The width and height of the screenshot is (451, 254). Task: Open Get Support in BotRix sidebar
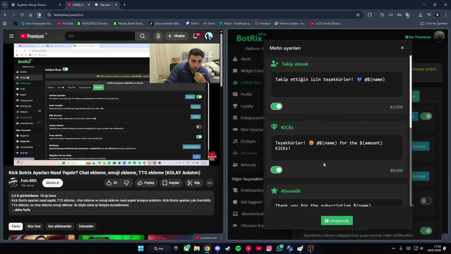click(x=248, y=202)
